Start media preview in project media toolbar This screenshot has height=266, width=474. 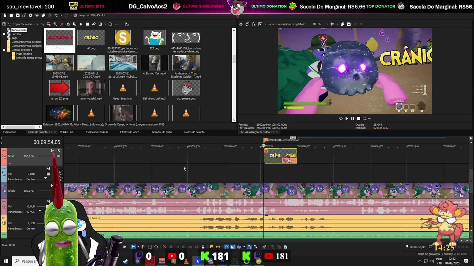coord(81,24)
